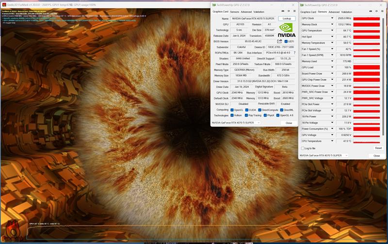This screenshot has width=388, height=244.
Task: Click the GPU Load red graph bar
Action: (367, 67)
